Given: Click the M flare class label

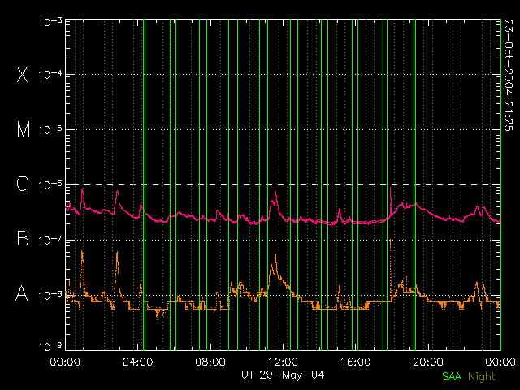Looking at the screenshot, I should (24, 129).
